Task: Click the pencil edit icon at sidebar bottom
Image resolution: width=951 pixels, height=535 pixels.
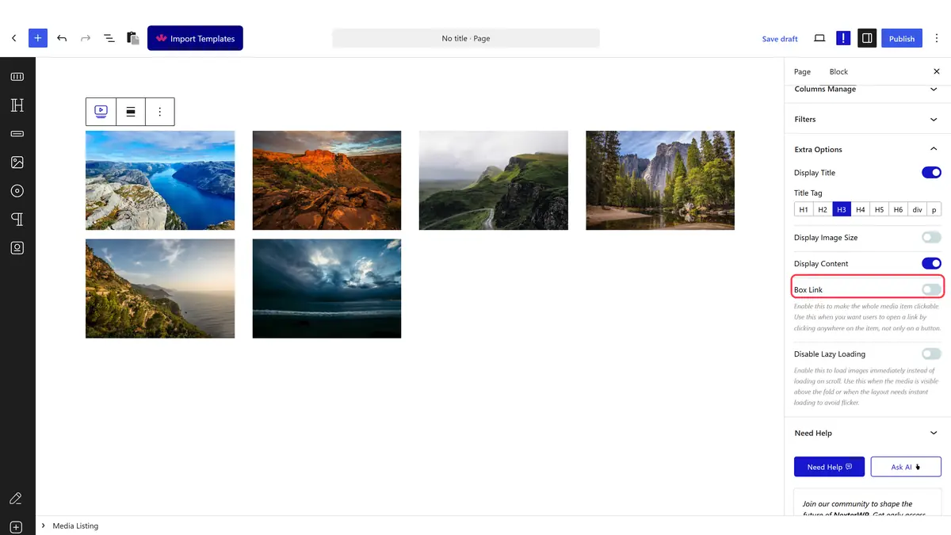Action: pos(15,499)
